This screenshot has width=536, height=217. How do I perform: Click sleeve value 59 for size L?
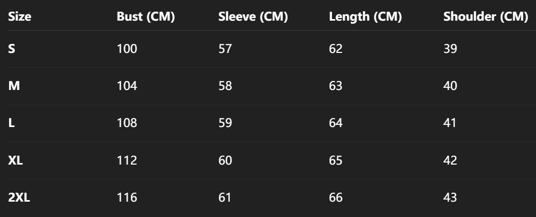point(225,123)
